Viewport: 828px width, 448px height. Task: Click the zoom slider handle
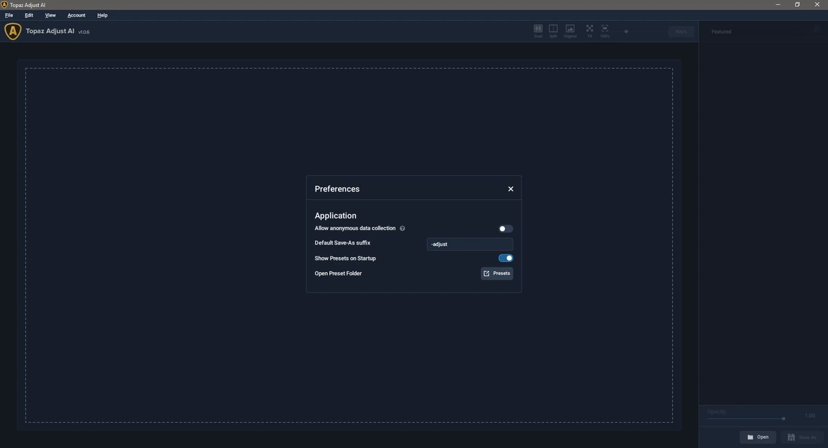click(x=627, y=32)
